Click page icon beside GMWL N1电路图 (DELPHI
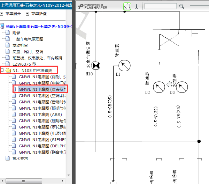The height and width of the screenshot is (184, 209). click(14, 146)
